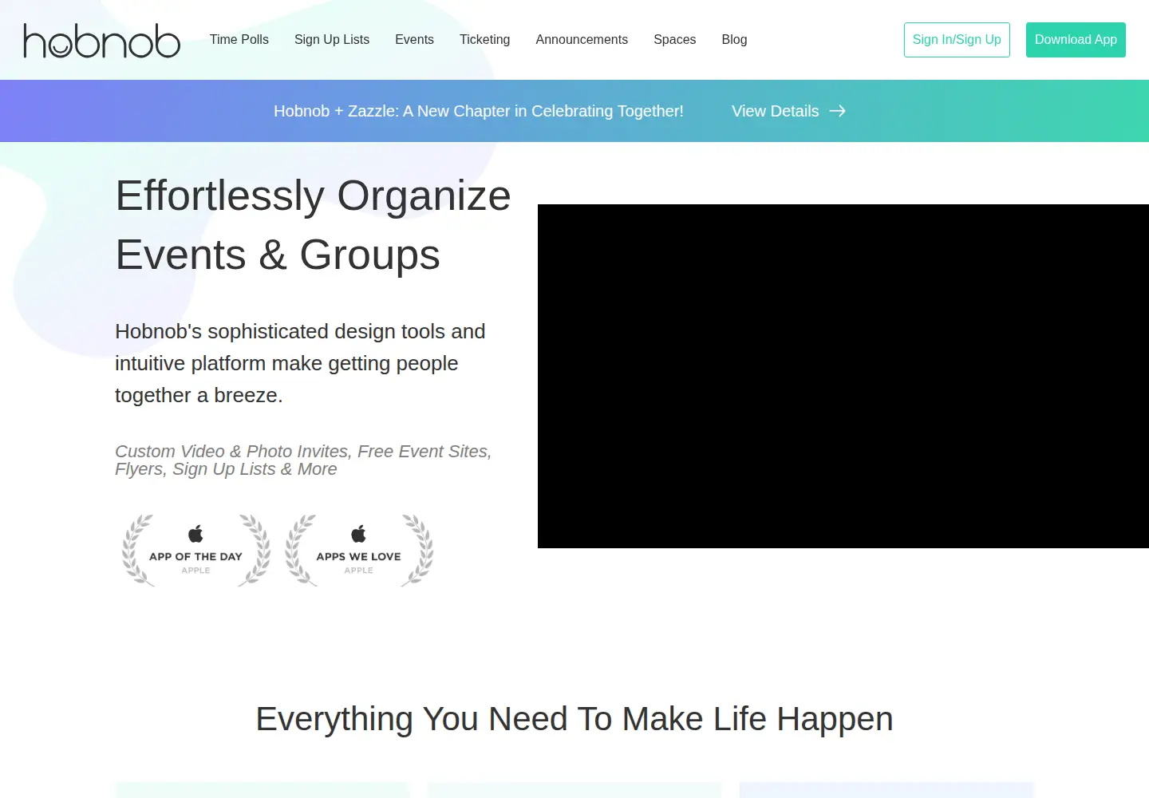Viewport: 1149px width, 798px height.
Task: Click the App of the Day badge
Action: (196, 551)
